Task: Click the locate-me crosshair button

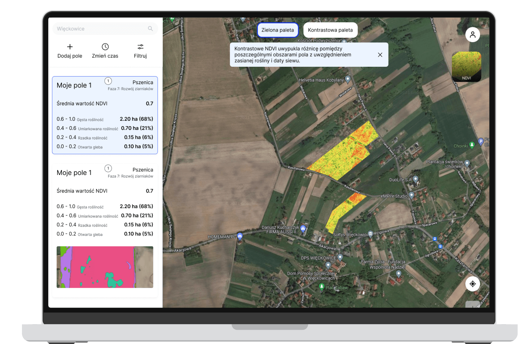Action: pyautogui.click(x=472, y=284)
